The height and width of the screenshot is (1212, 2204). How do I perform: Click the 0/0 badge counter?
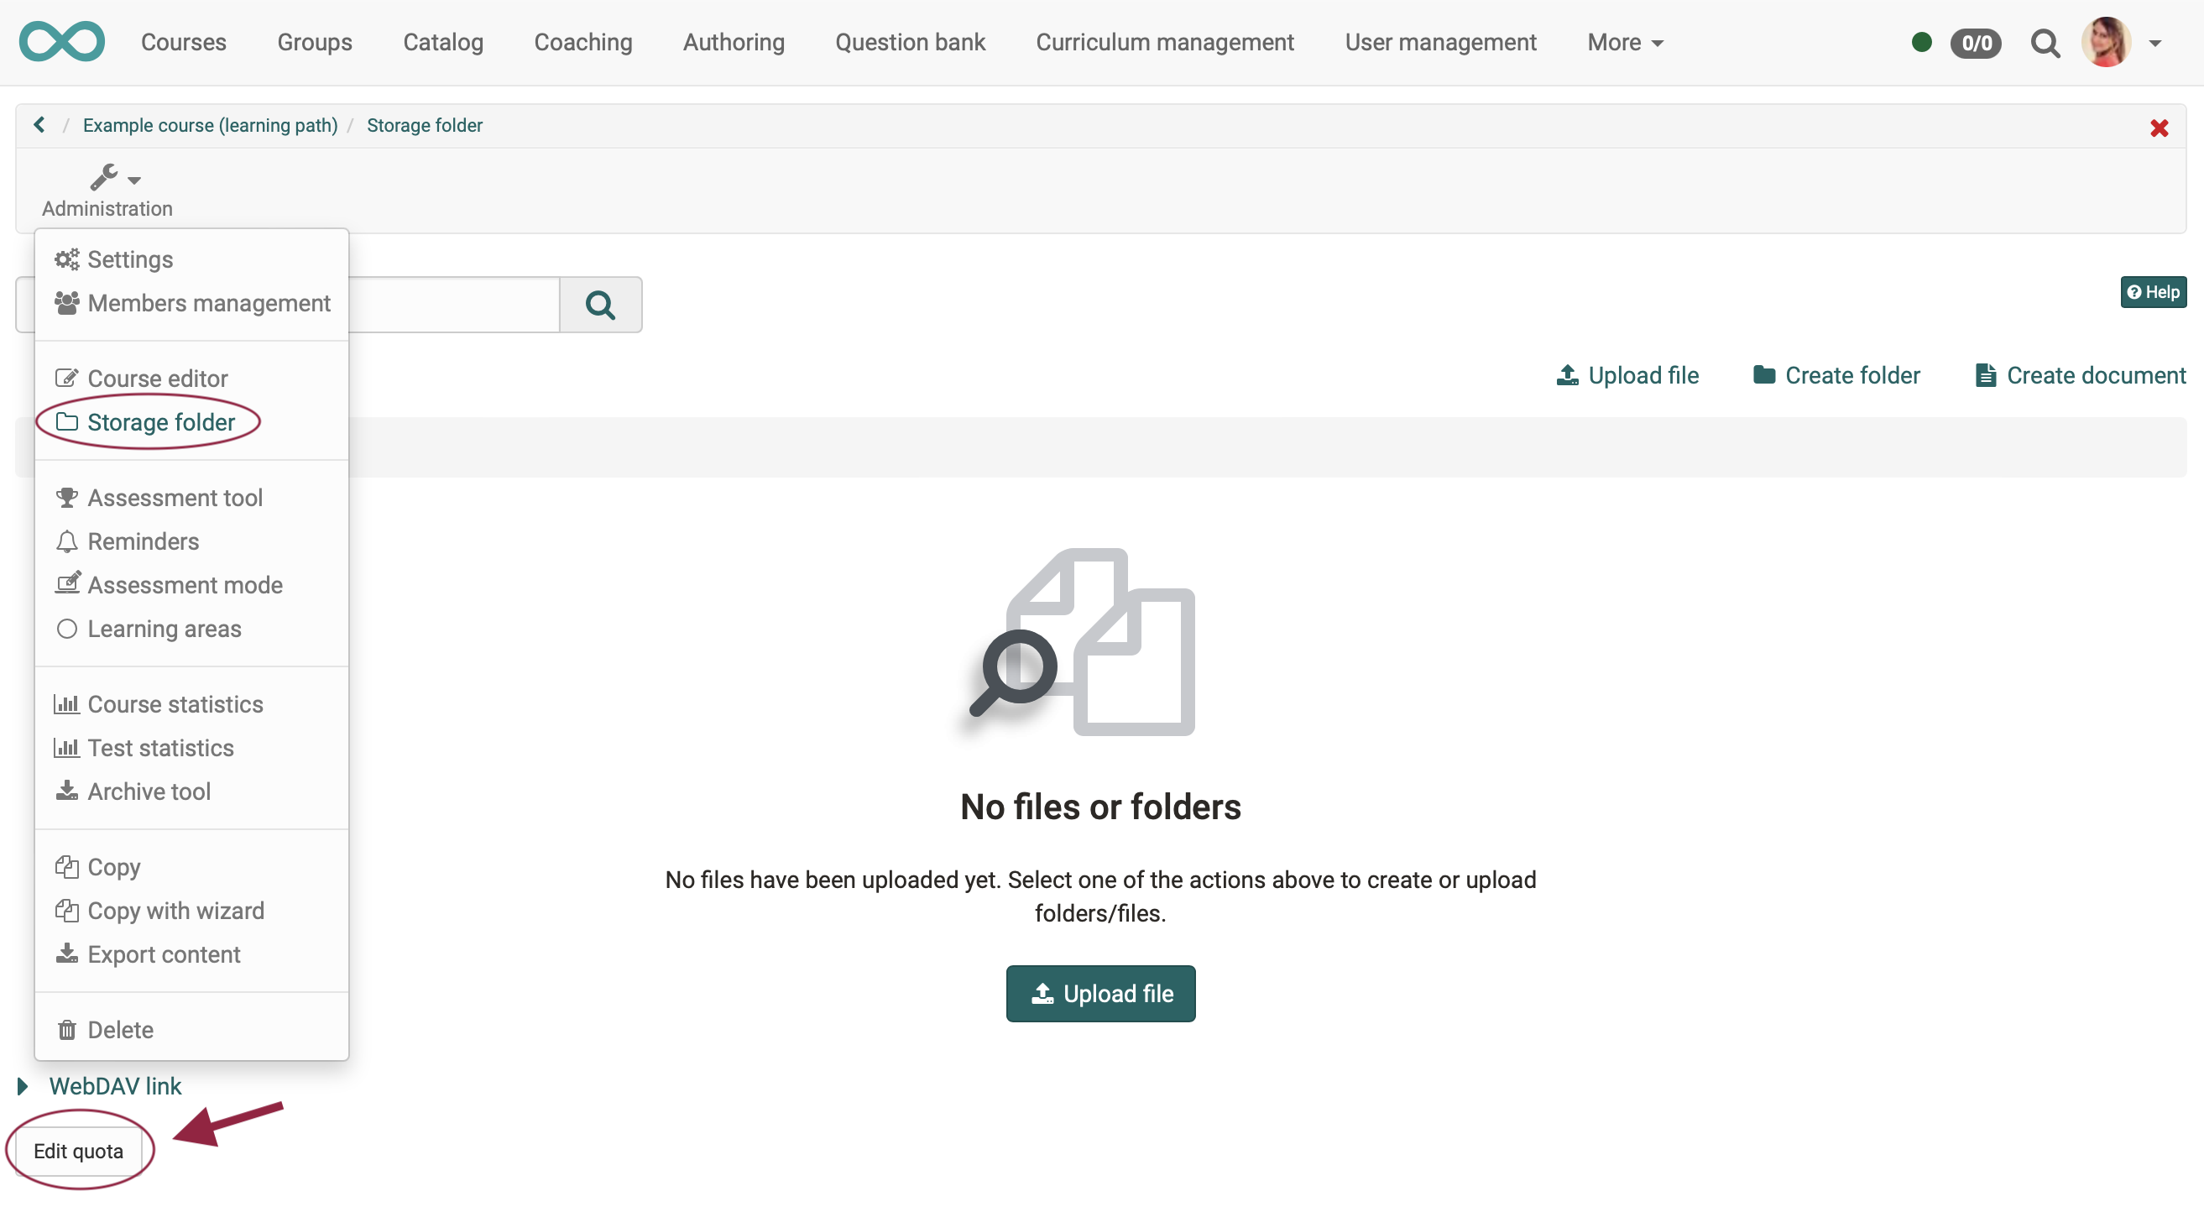coord(1976,43)
